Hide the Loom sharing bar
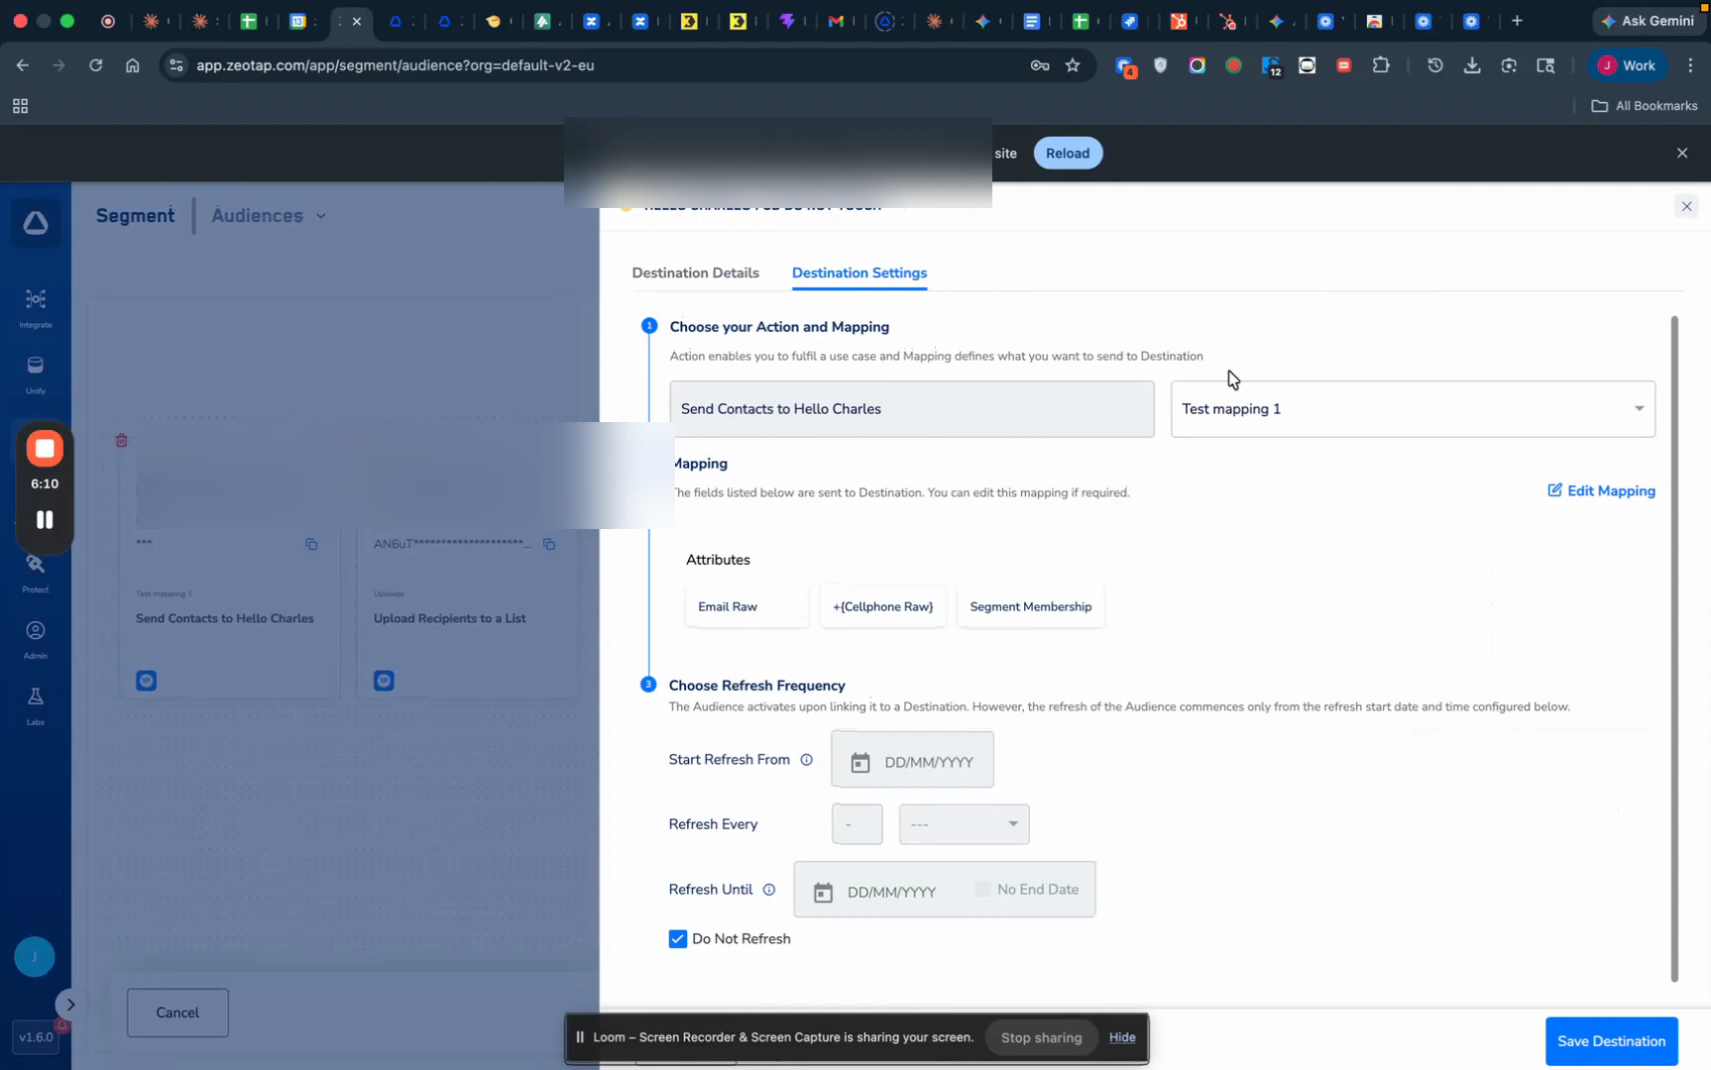 1122,1037
